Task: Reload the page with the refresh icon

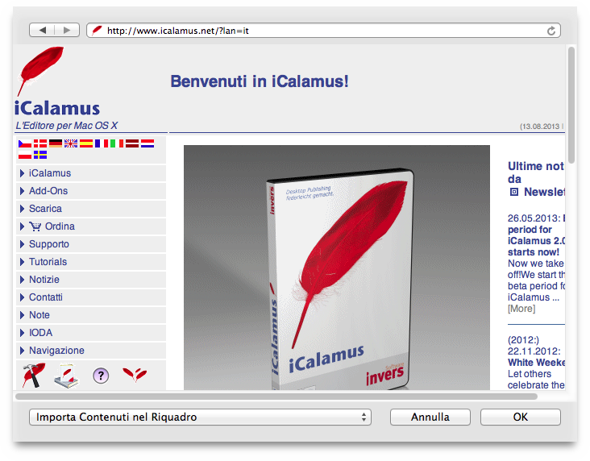Action: pyautogui.click(x=551, y=31)
